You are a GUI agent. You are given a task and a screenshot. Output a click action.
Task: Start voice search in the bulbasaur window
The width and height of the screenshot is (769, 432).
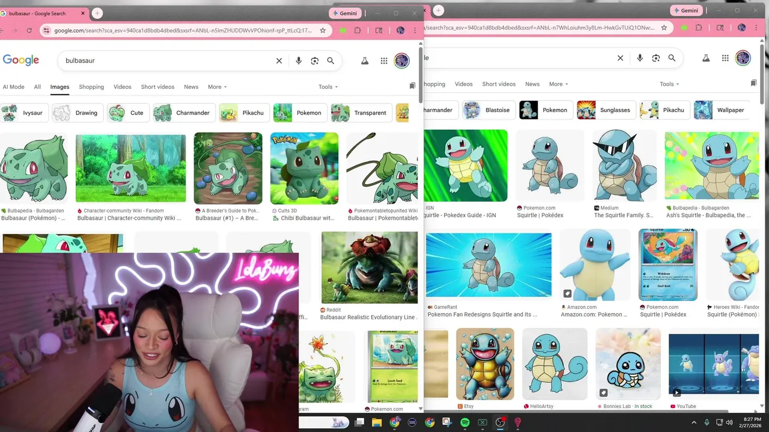pos(299,61)
